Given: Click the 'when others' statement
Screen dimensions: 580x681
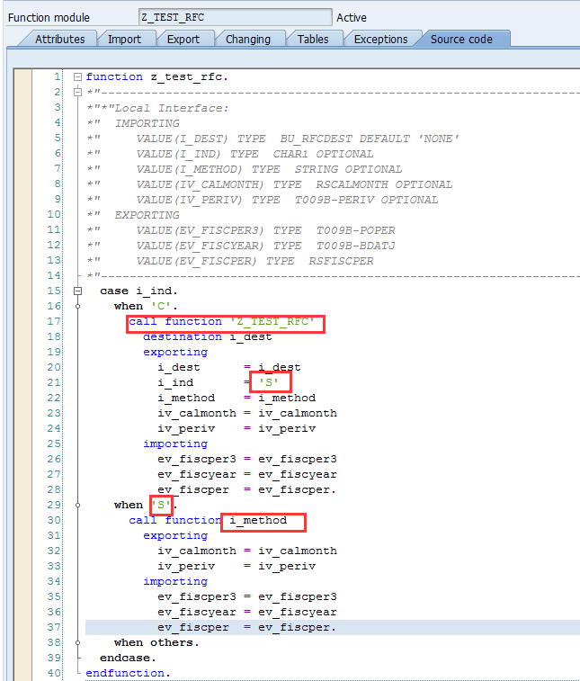Looking at the screenshot, I should pos(156,643).
